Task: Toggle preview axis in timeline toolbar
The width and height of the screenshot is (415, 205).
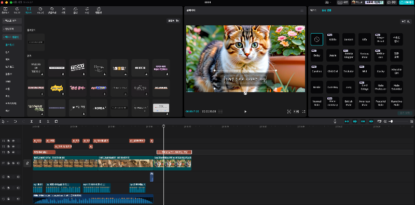Action: [371, 122]
